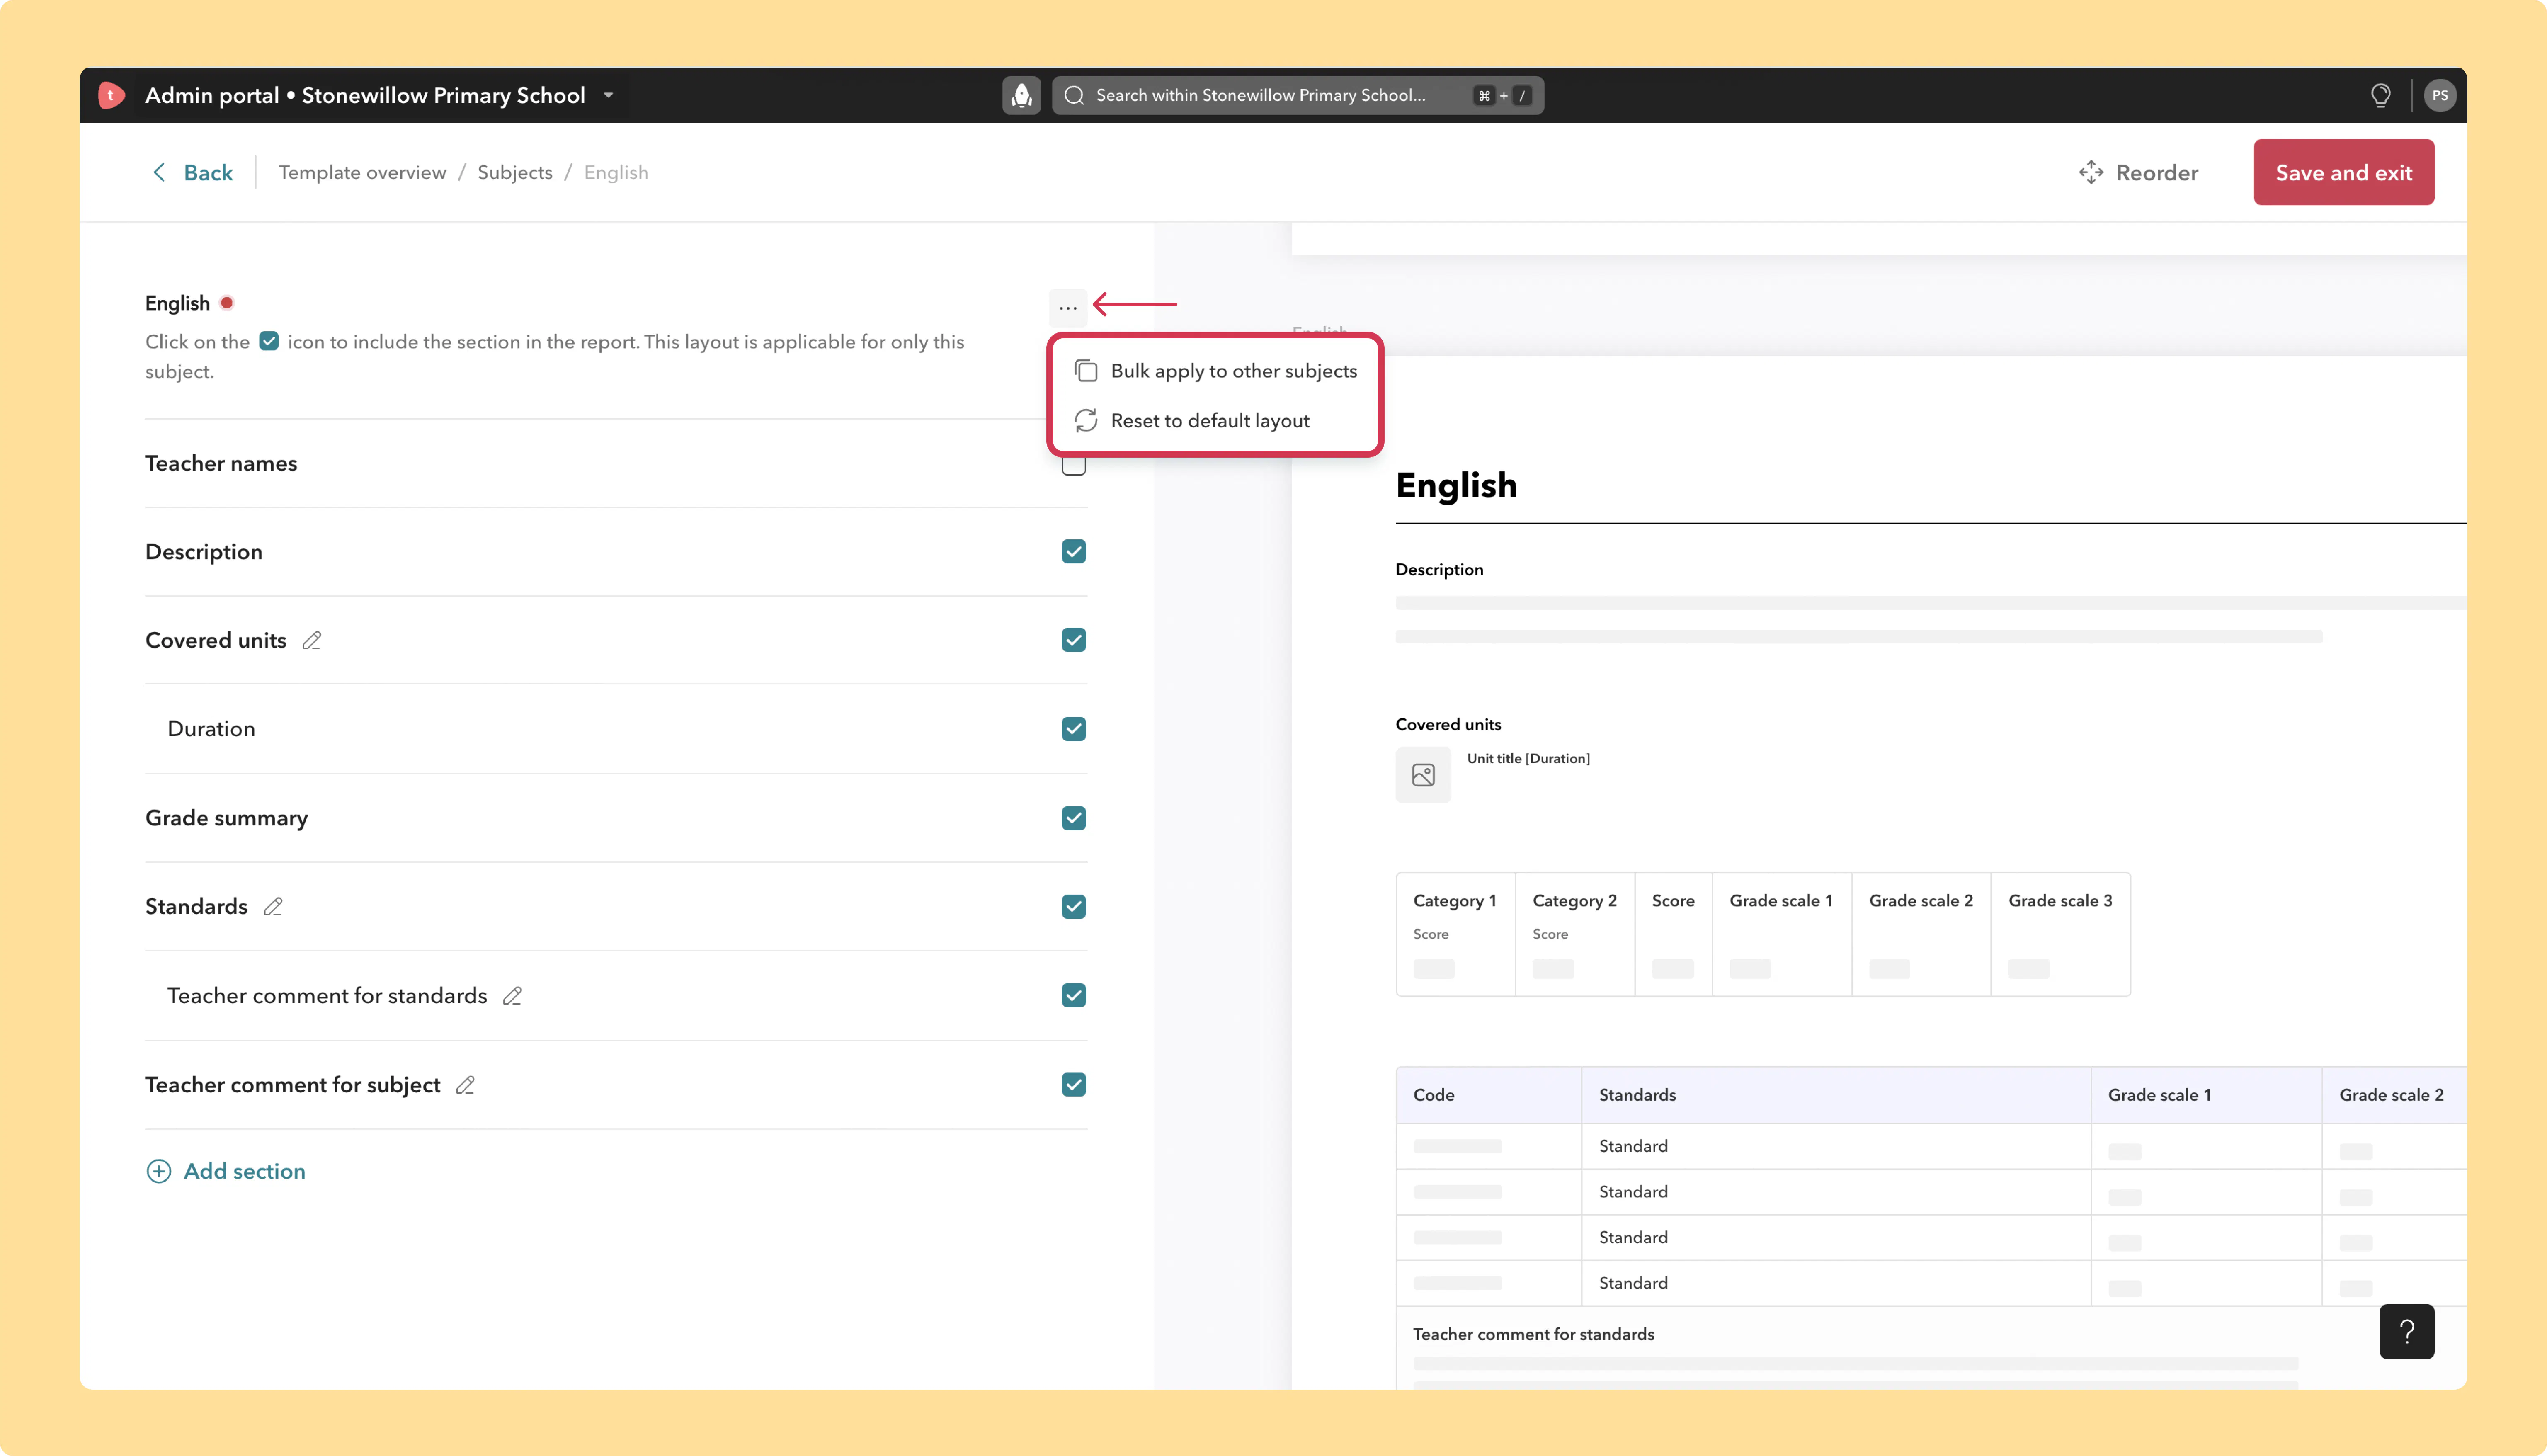Screen dimensions: 2547x1456
Task: Open the rocket launcher icon
Action: coord(1021,95)
